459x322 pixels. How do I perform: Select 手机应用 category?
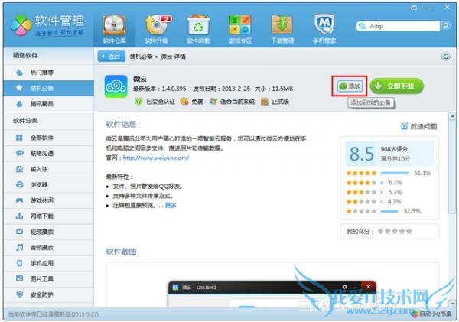(49, 263)
